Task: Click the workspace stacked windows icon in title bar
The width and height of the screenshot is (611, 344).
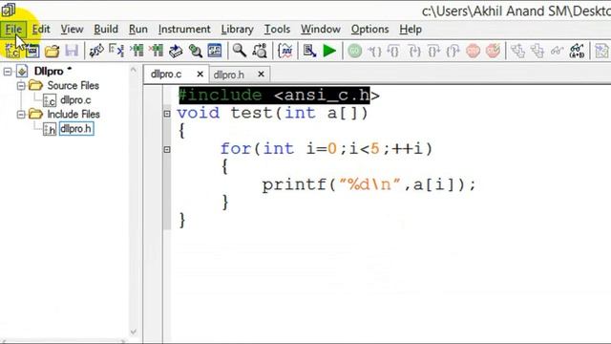Action: click(8, 10)
